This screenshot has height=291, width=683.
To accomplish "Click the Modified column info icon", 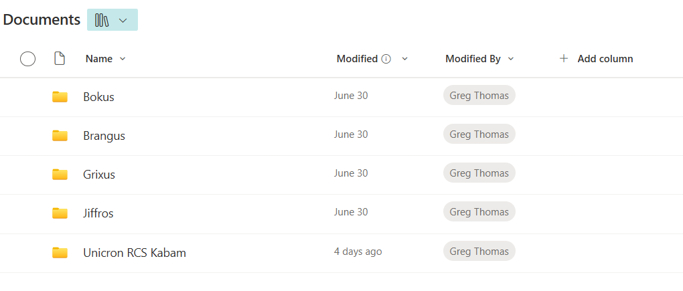I will [386, 59].
